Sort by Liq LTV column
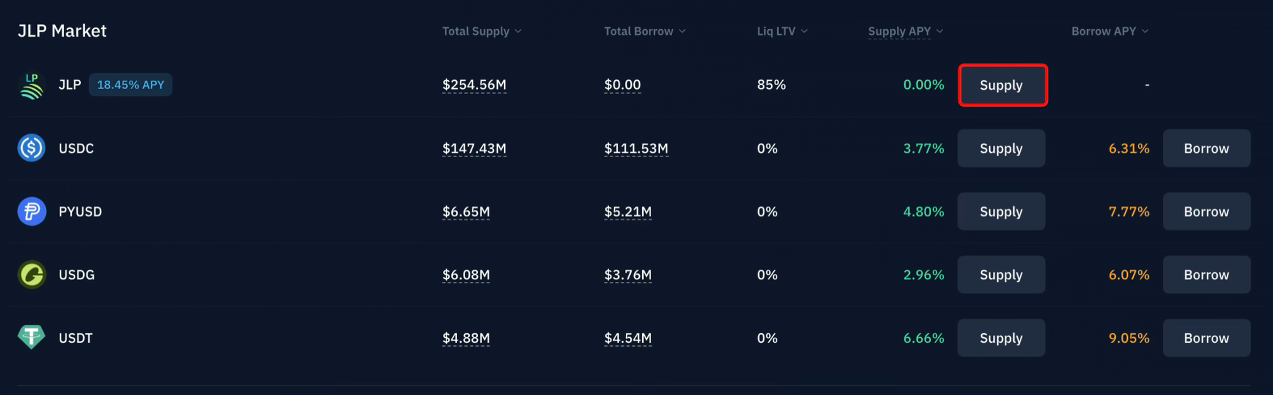The width and height of the screenshot is (1273, 395). pyautogui.click(x=782, y=31)
